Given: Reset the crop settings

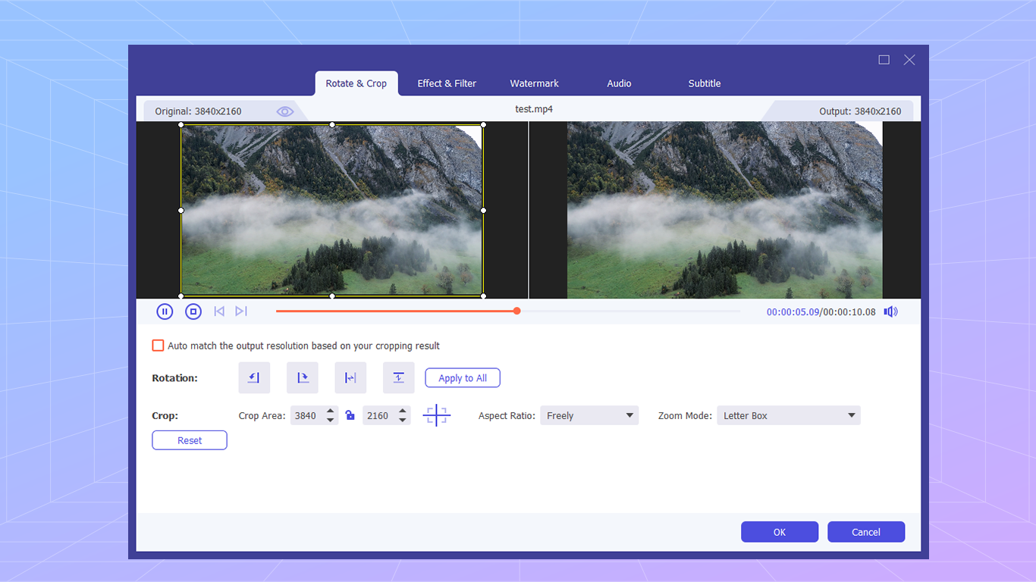Looking at the screenshot, I should (x=189, y=440).
